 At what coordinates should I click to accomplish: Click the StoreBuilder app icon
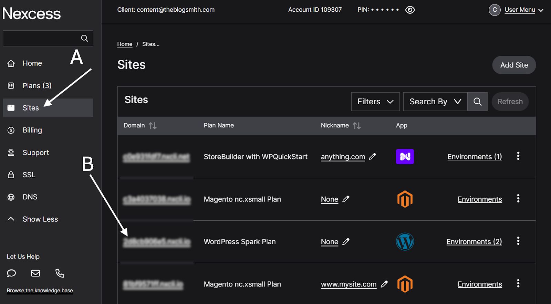[x=405, y=157]
